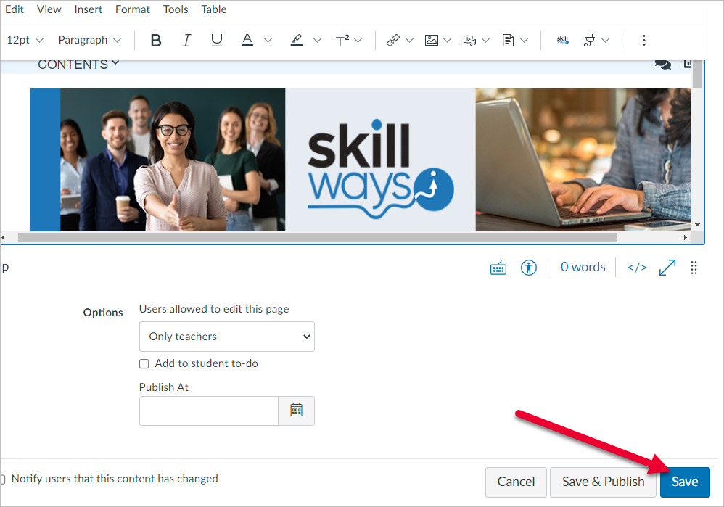The width and height of the screenshot is (724, 507).
Task: Open the Insert menu
Action: pos(89,9)
